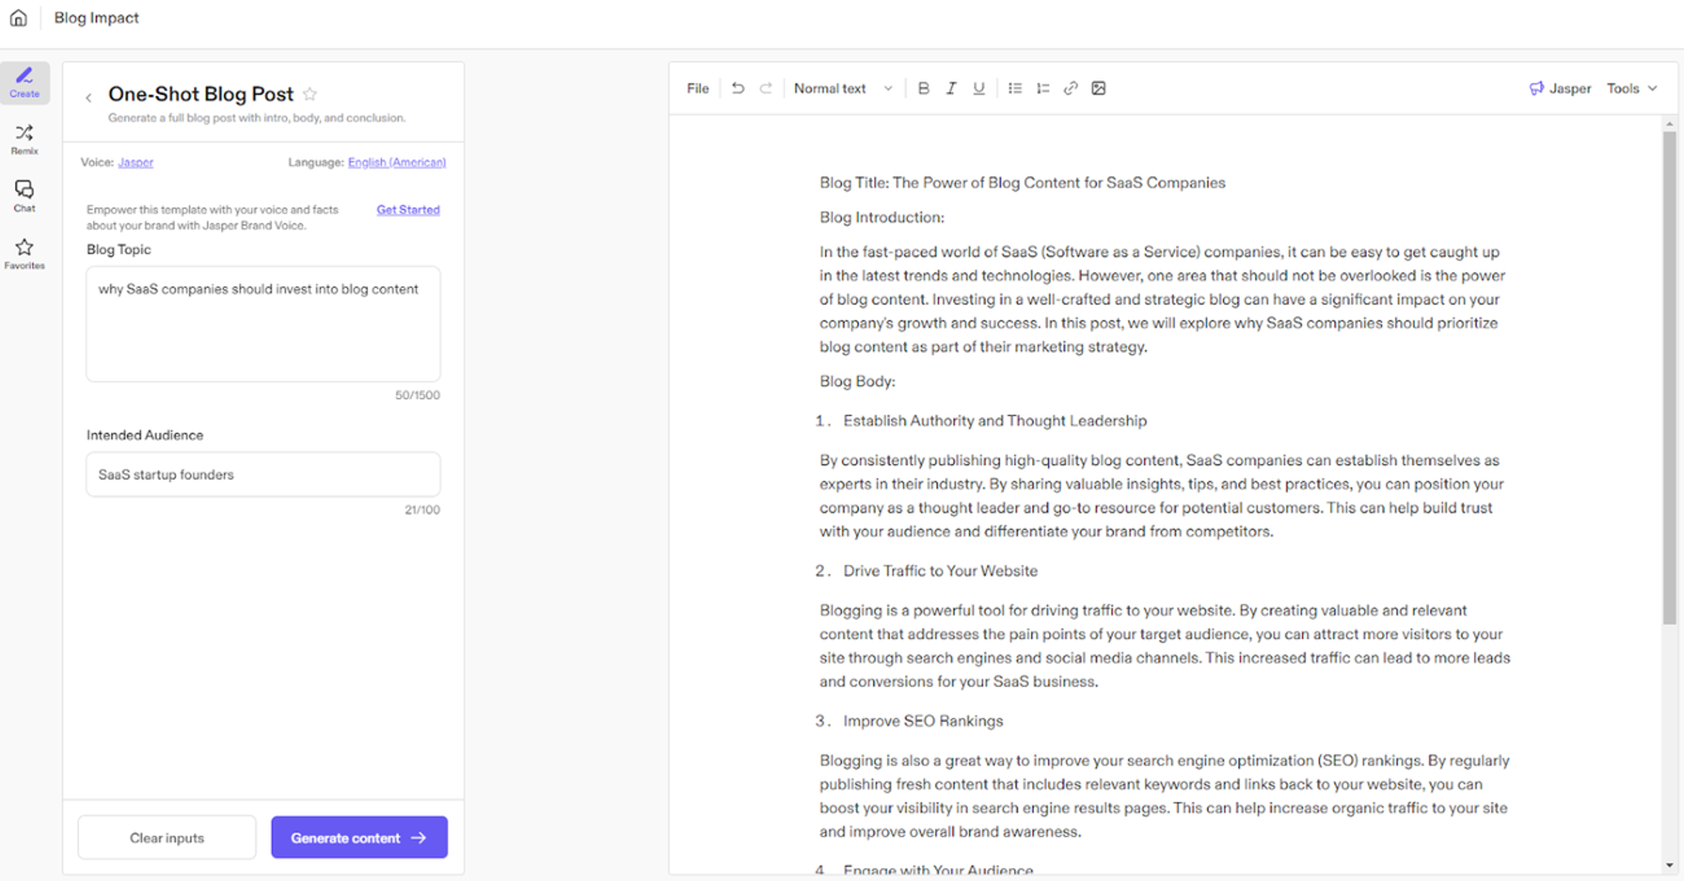Click the Get Started link

tap(408, 210)
